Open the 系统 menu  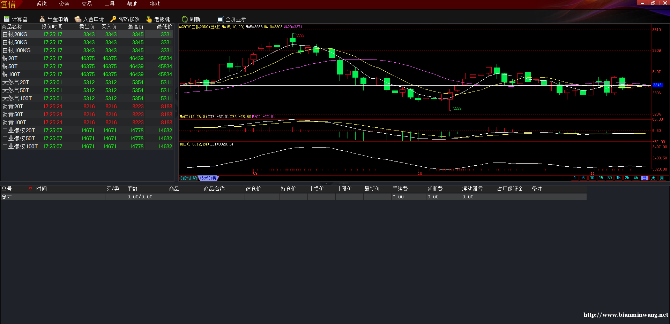click(x=42, y=4)
